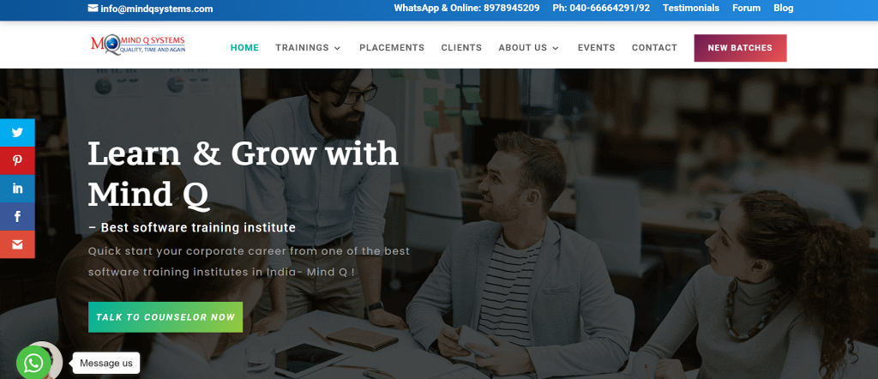Open the green WhatsApp chat icon
The height and width of the screenshot is (379, 878).
click(x=33, y=364)
